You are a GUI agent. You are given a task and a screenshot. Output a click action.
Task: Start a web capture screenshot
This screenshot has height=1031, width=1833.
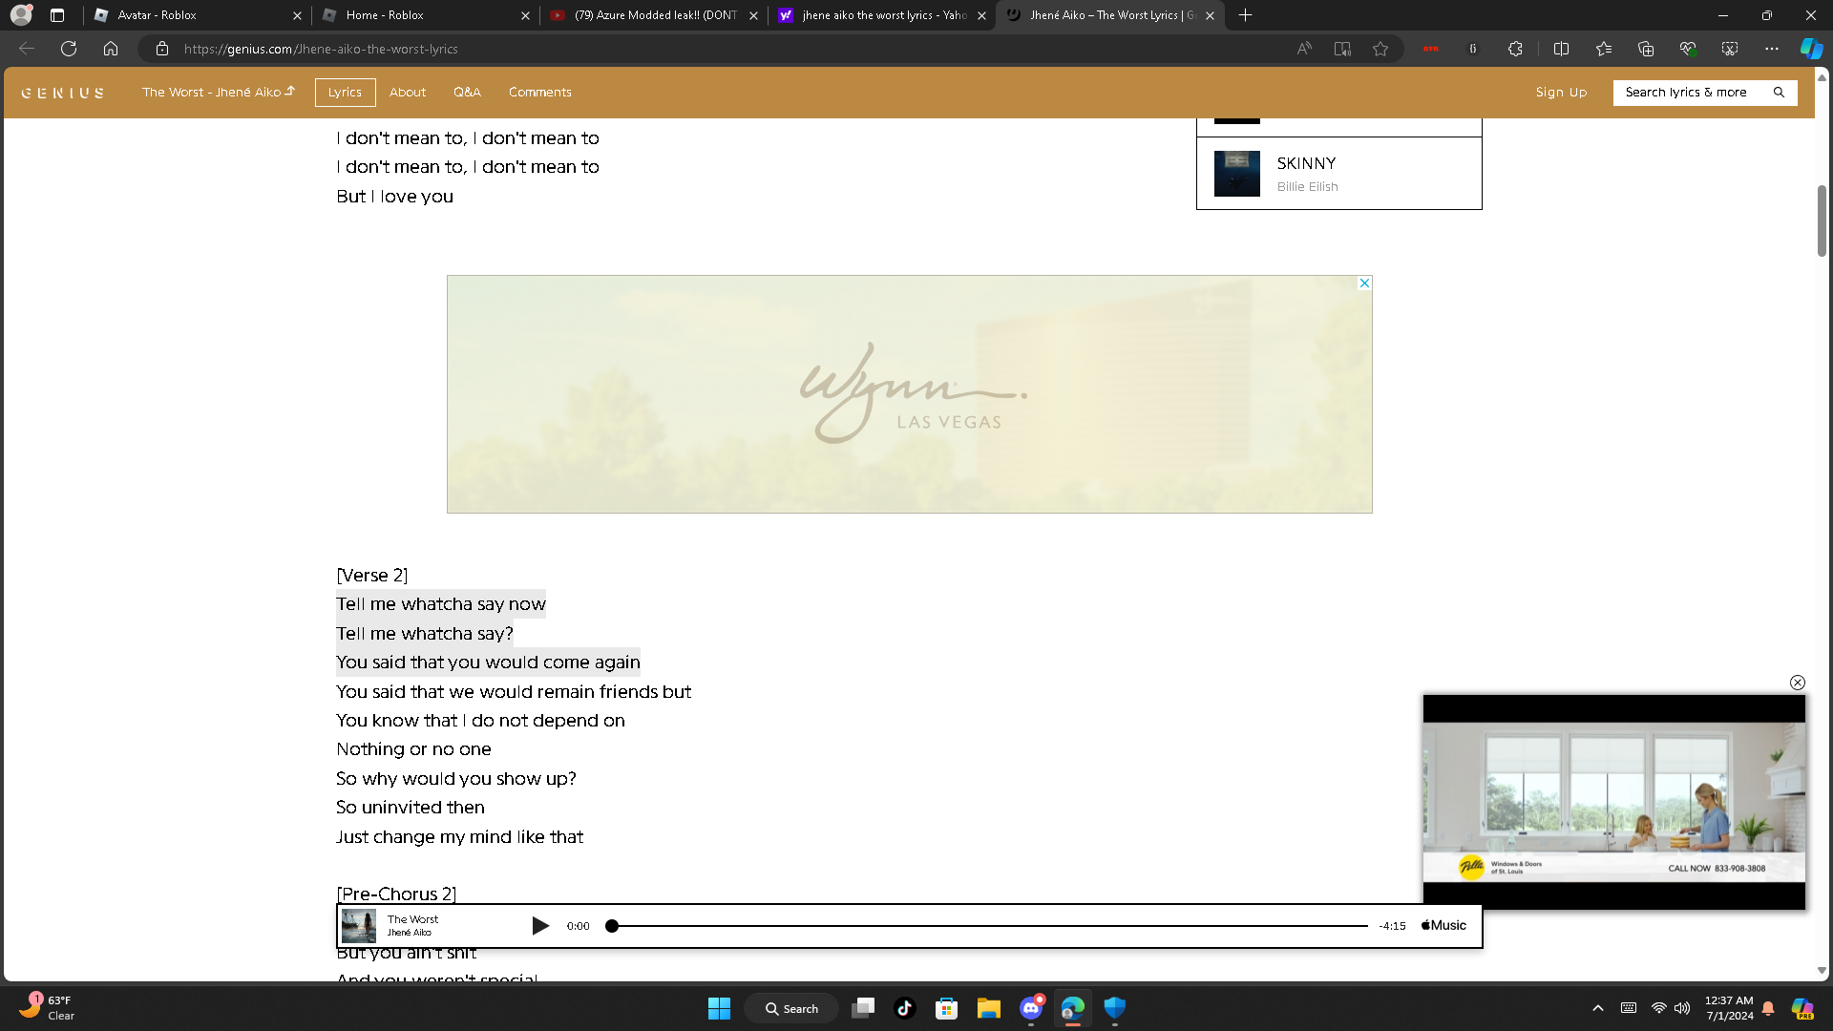(x=1730, y=49)
